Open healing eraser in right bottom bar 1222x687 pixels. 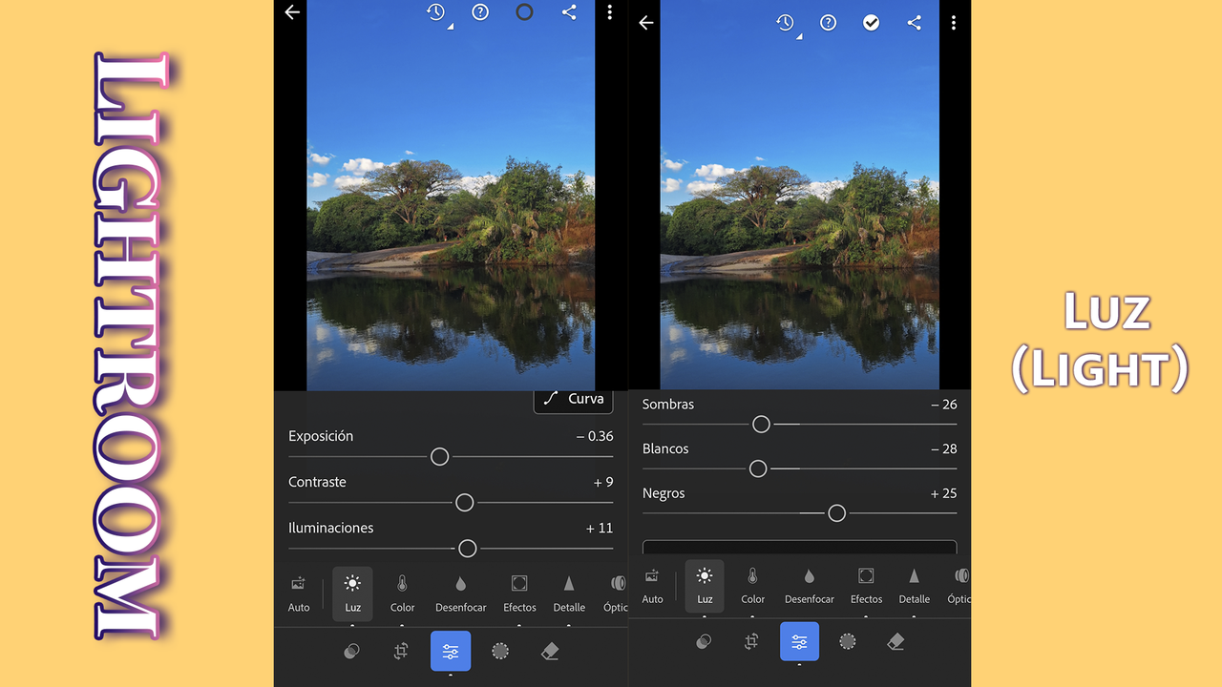[895, 641]
